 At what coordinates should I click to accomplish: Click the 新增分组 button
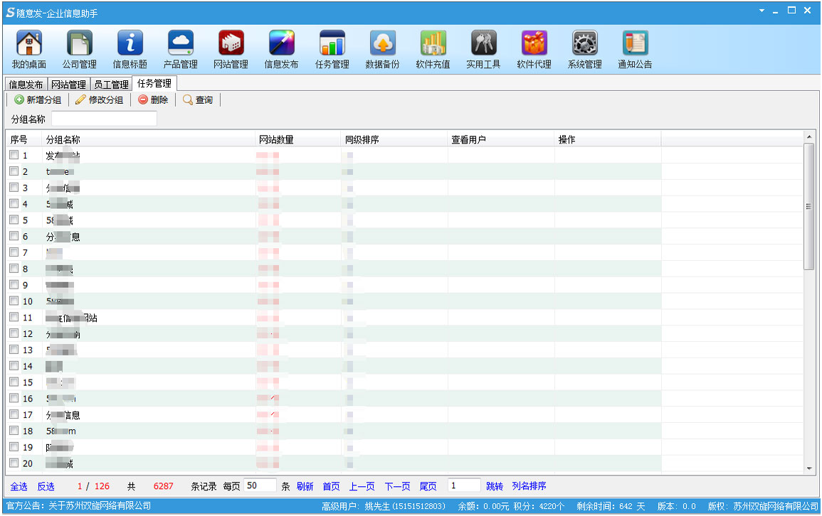pos(38,100)
